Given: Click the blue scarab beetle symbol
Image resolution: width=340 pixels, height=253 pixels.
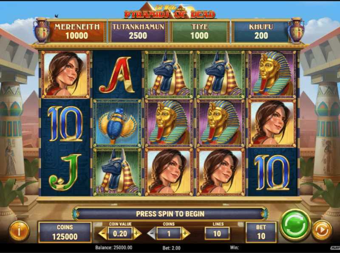Looking at the screenshot, I should click(x=117, y=123).
